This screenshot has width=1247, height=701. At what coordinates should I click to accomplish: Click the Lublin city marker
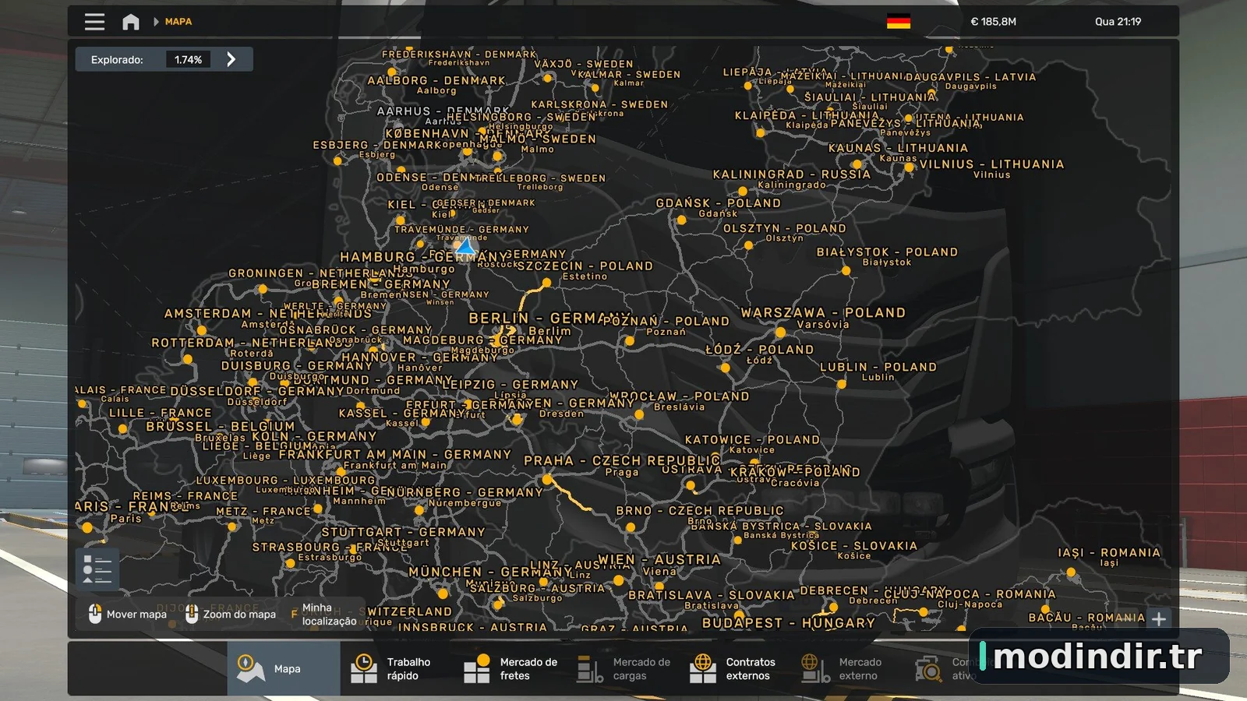coord(841,384)
